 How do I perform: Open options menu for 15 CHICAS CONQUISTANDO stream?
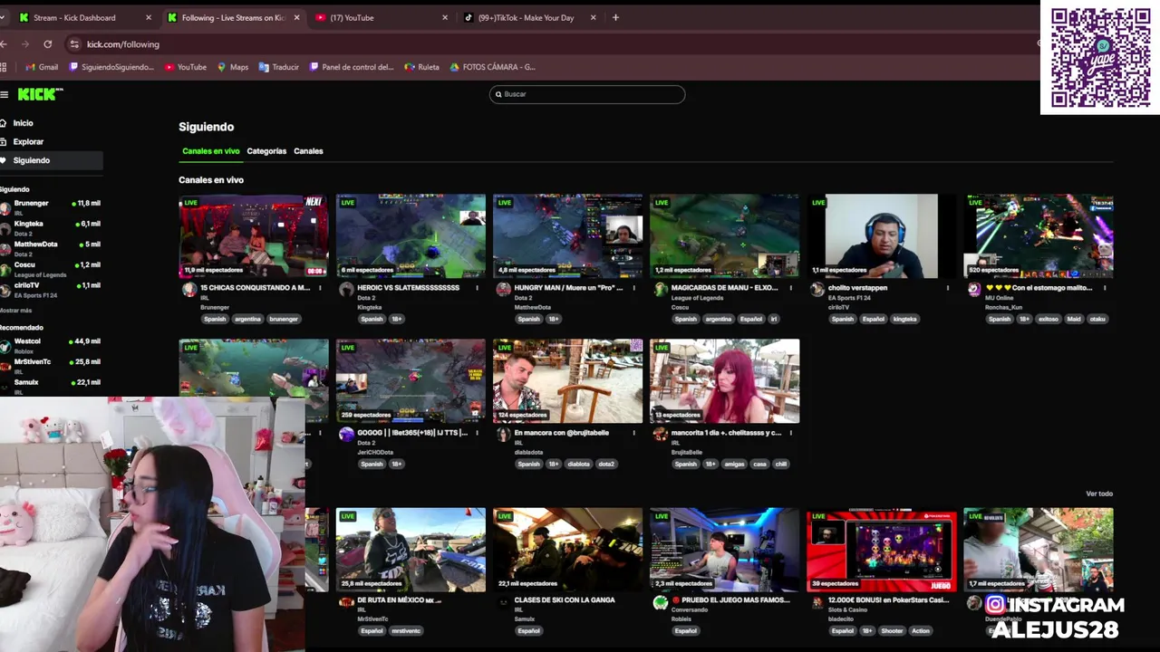[320, 288]
